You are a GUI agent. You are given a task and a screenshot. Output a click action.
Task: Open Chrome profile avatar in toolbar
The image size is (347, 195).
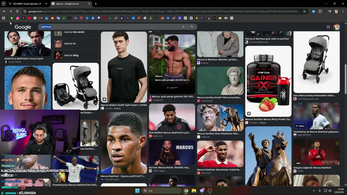[336, 11]
